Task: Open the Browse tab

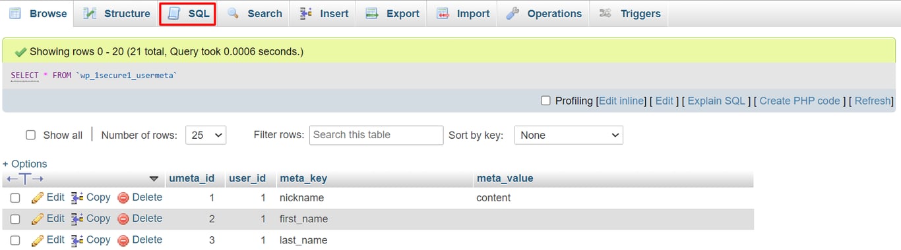Action: point(38,14)
